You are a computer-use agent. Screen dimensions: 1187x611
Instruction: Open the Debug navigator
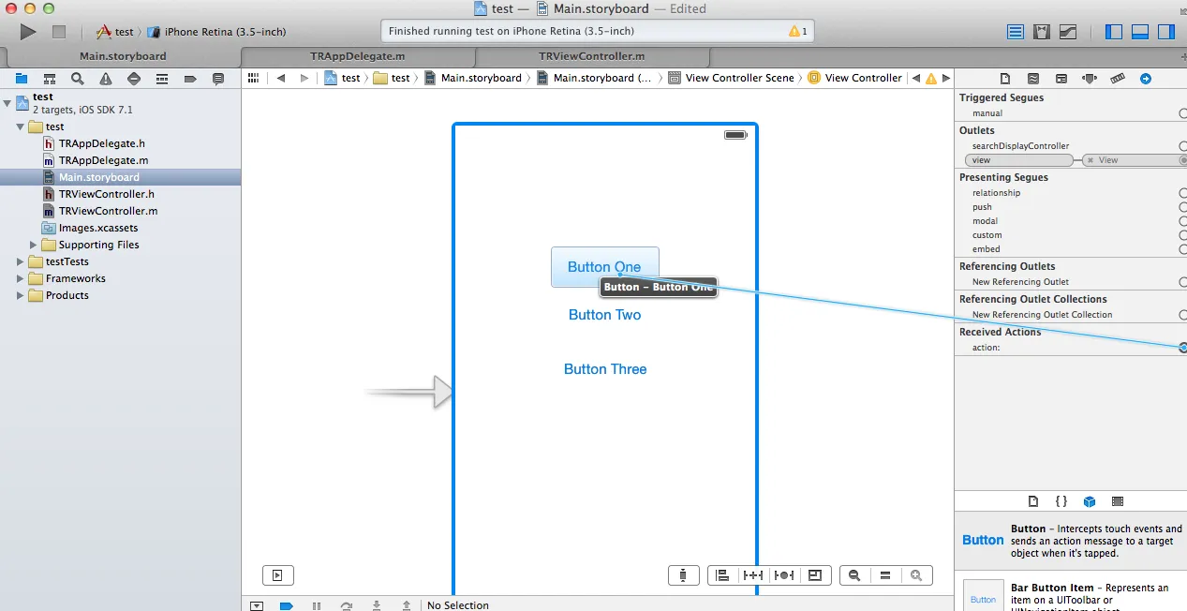pos(162,79)
